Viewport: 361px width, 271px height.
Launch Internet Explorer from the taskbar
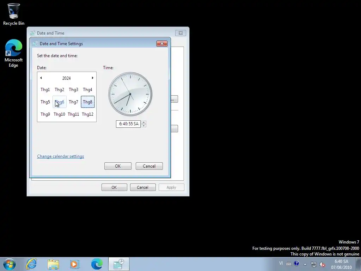[x=31, y=264]
